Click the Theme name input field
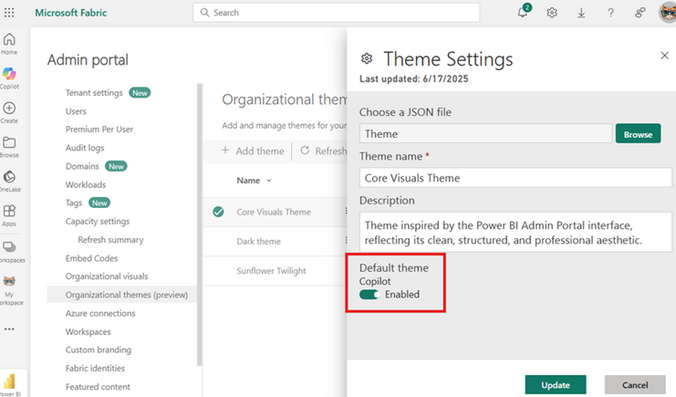The height and width of the screenshot is (397, 676). pos(515,178)
